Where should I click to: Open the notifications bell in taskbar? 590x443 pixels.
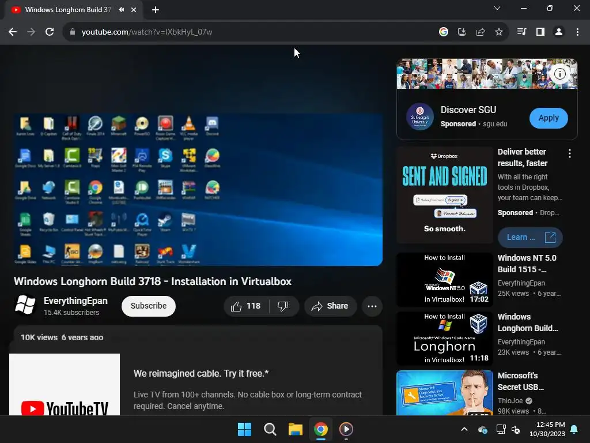point(574,429)
